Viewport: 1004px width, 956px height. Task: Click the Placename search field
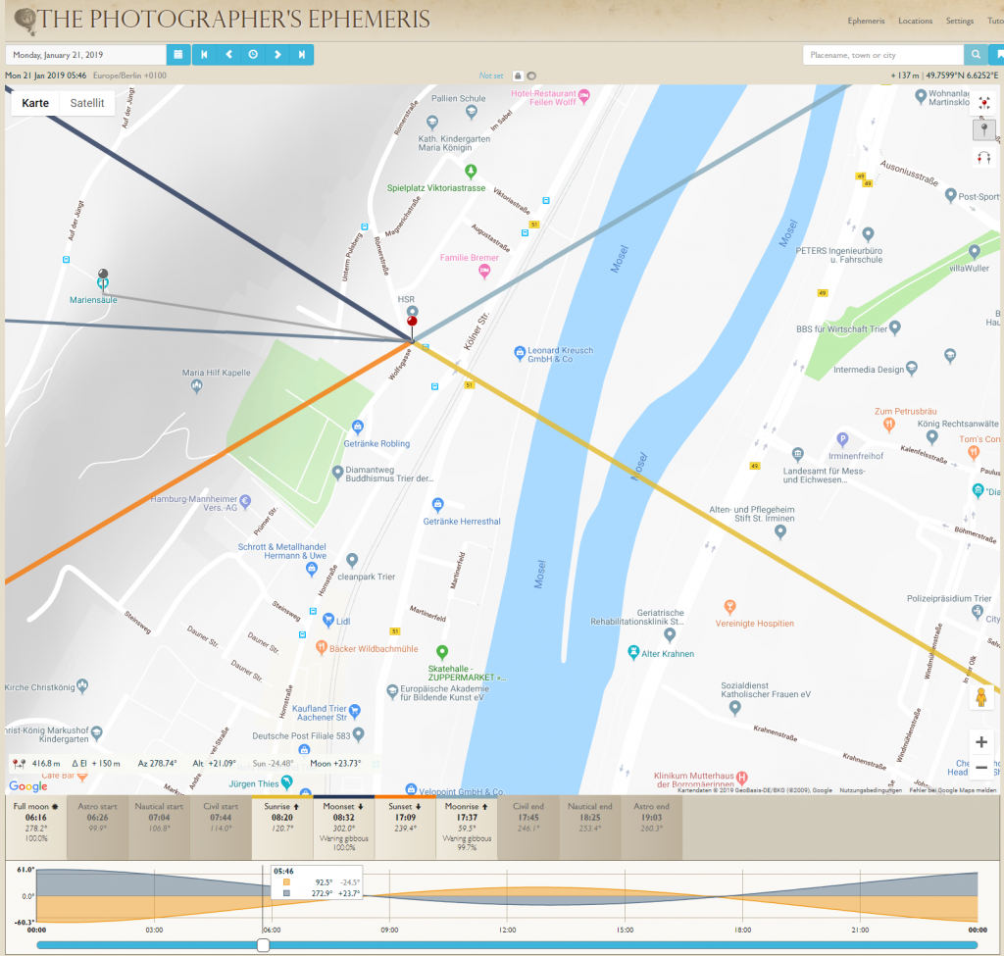[883, 55]
